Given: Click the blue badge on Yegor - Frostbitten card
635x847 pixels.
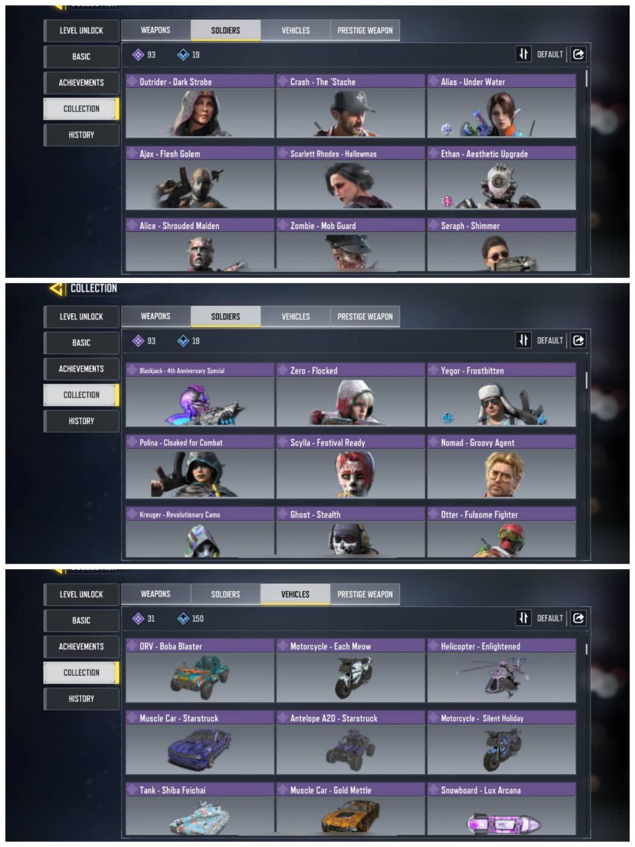Looking at the screenshot, I should (447, 418).
